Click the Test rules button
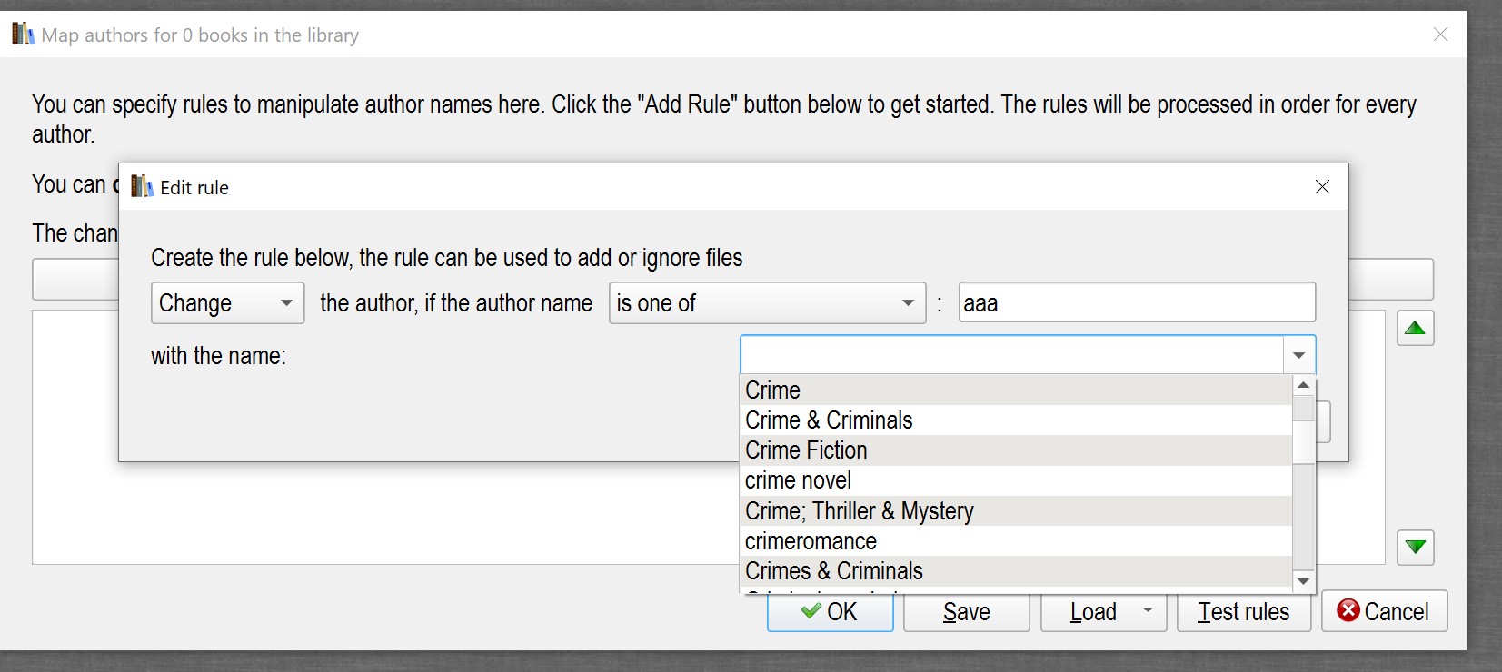 pos(1243,612)
